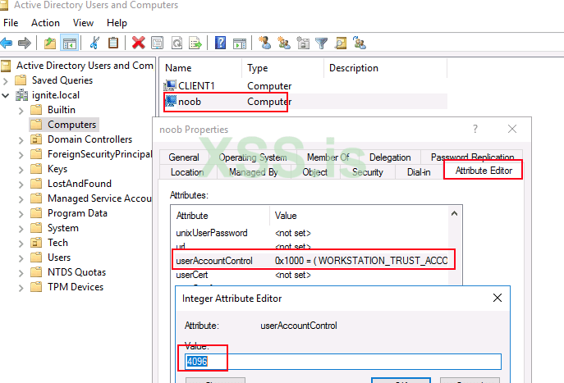Select the CLIENT1 computer row

(x=305, y=86)
